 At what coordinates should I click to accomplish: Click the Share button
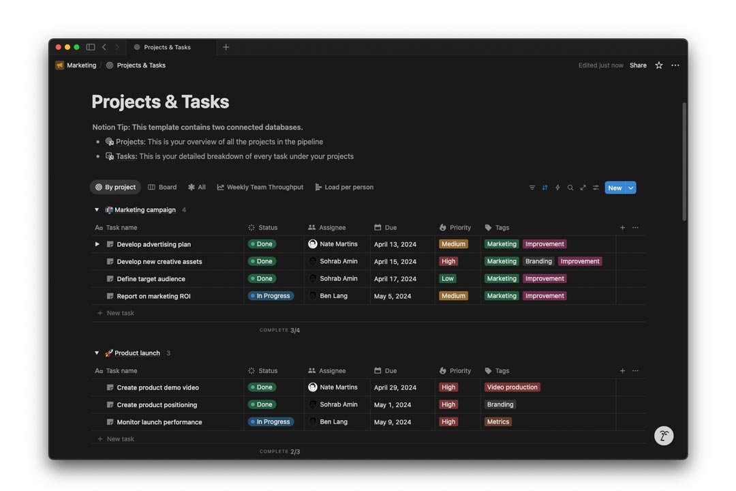(x=638, y=65)
